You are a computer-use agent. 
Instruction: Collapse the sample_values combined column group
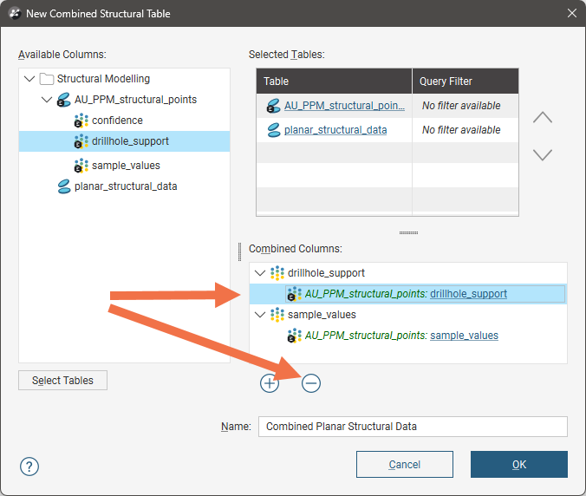pyautogui.click(x=259, y=315)
